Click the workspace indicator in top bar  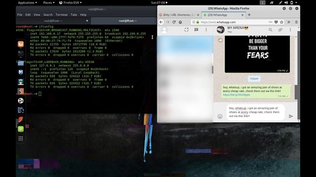pyautogui.click(x=262, y=2)
